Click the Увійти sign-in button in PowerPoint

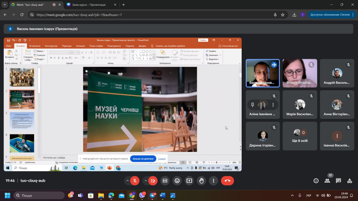[203, 40]
